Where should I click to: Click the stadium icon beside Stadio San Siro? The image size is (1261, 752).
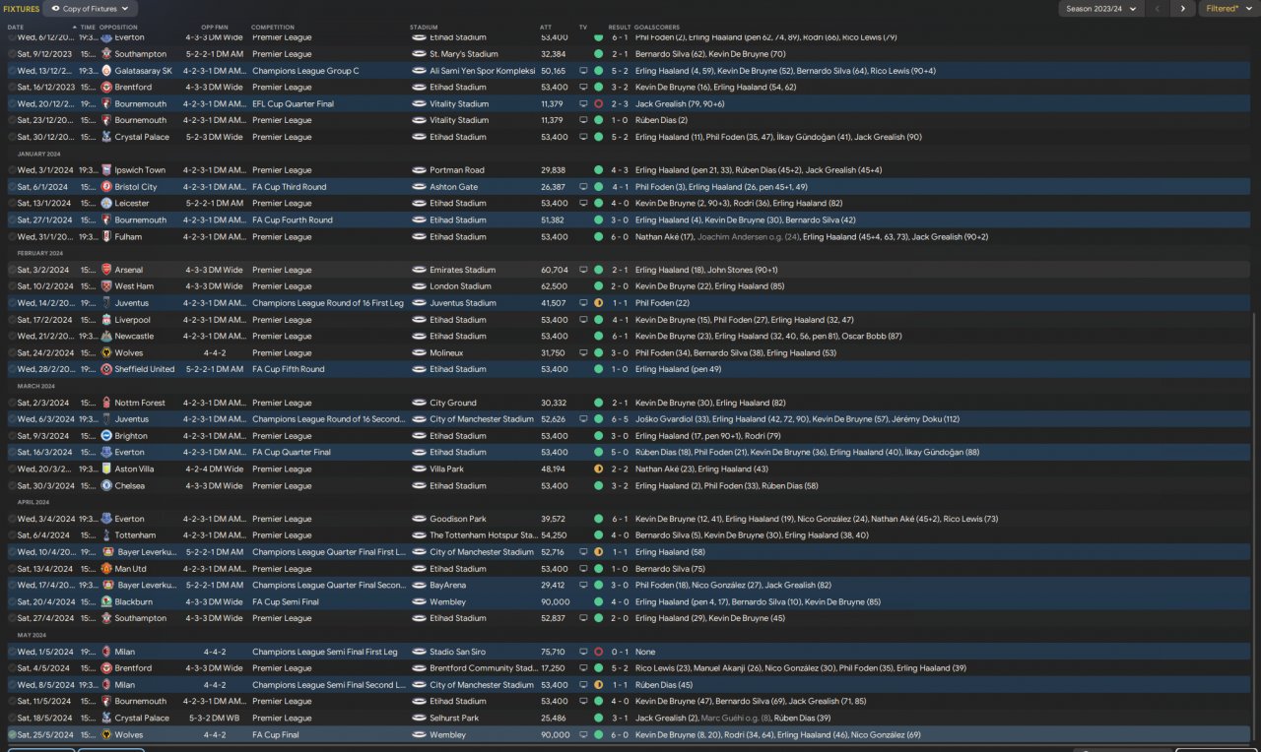[x=419, y=652]
